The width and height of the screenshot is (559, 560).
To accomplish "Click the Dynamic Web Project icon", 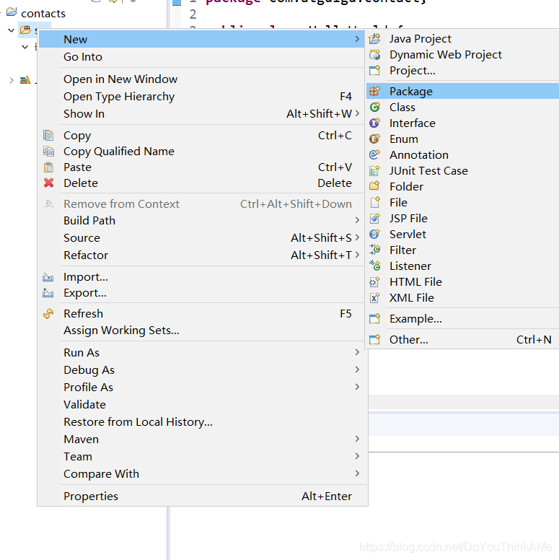I will pyautogui.click(x=374, y=55).
